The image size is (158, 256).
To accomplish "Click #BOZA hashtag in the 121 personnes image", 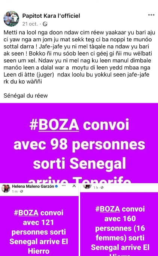I will pyautogui.click(x=26, y=213).
